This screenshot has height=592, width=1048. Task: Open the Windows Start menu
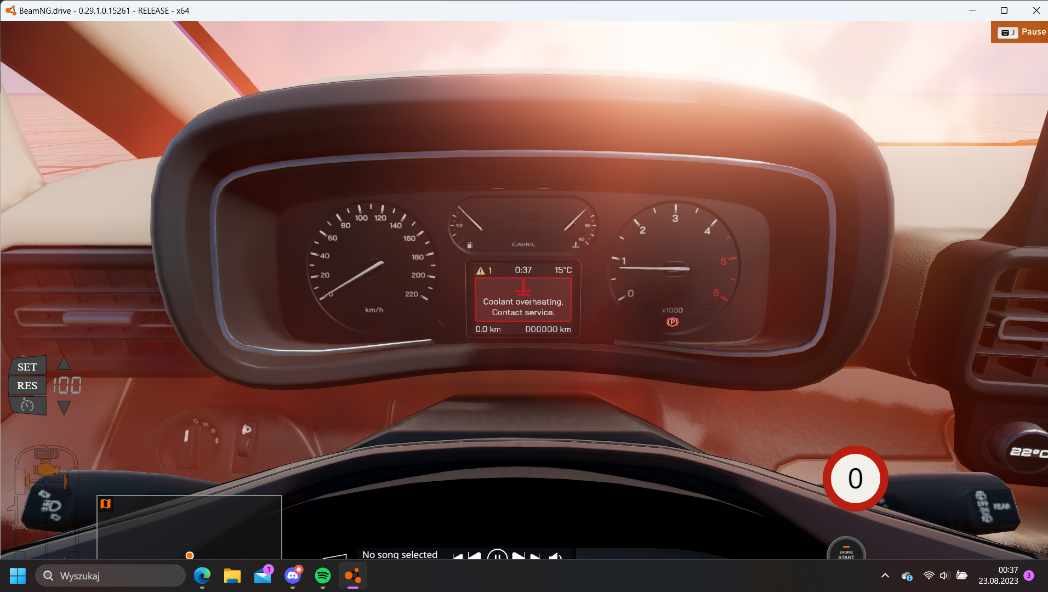click(18, 576)
